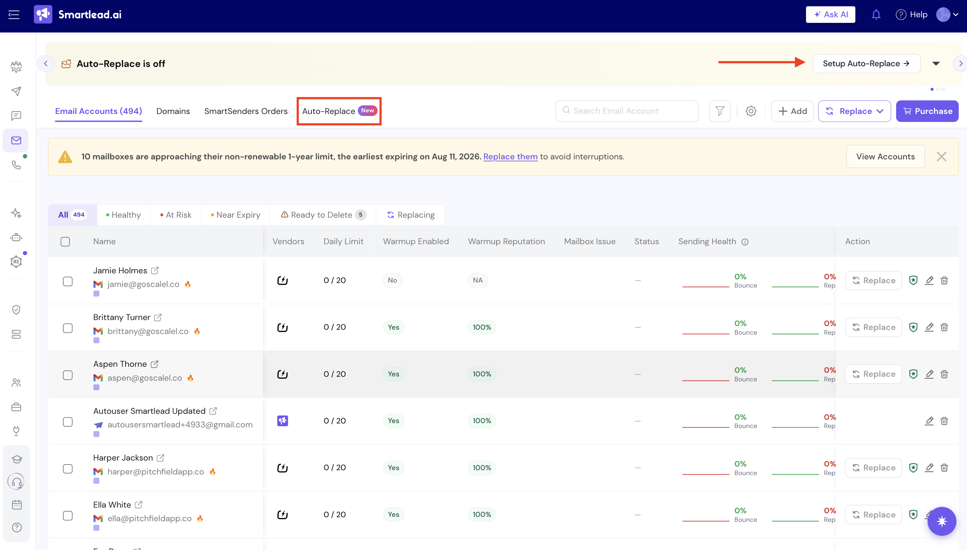The image size is (967, 550).
Task: View the Ready to Delete accounts
Action: pos(323,215)
